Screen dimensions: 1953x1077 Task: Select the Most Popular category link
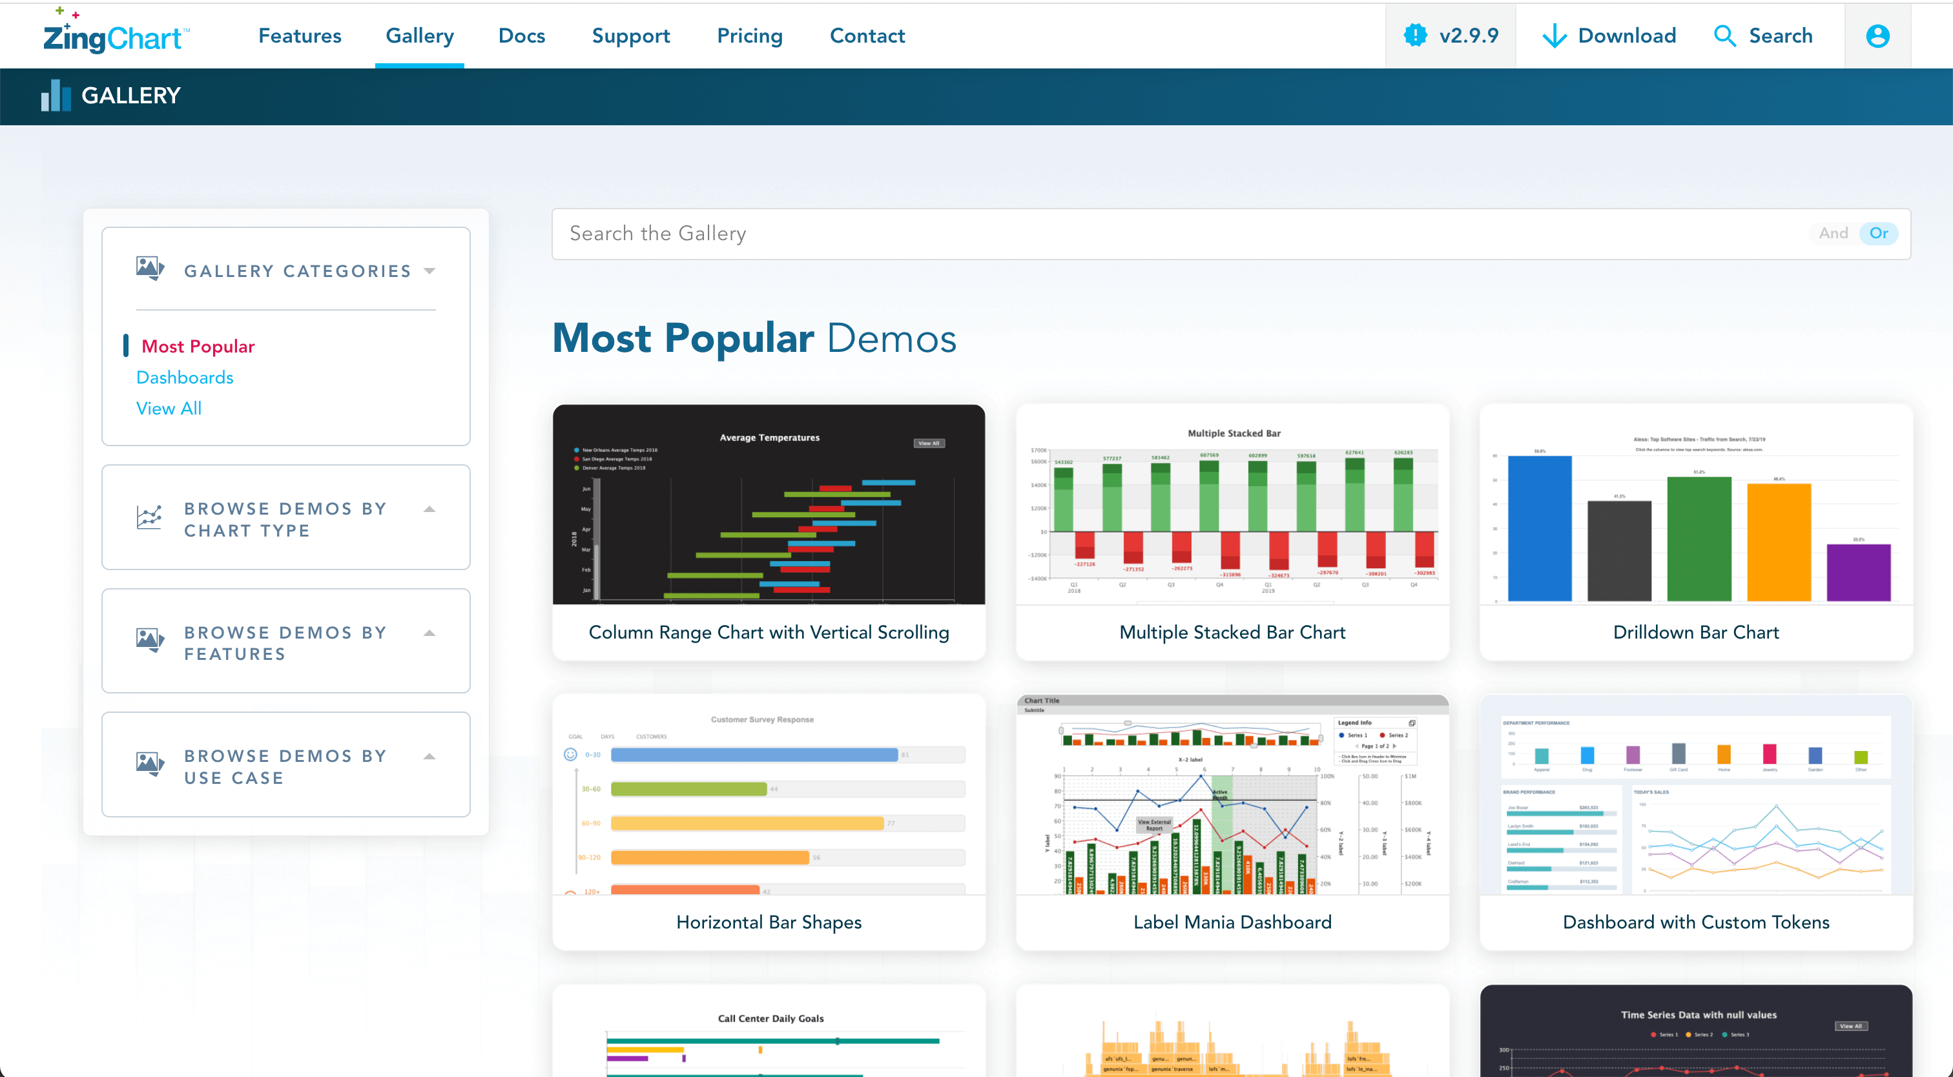pos(198,346)
